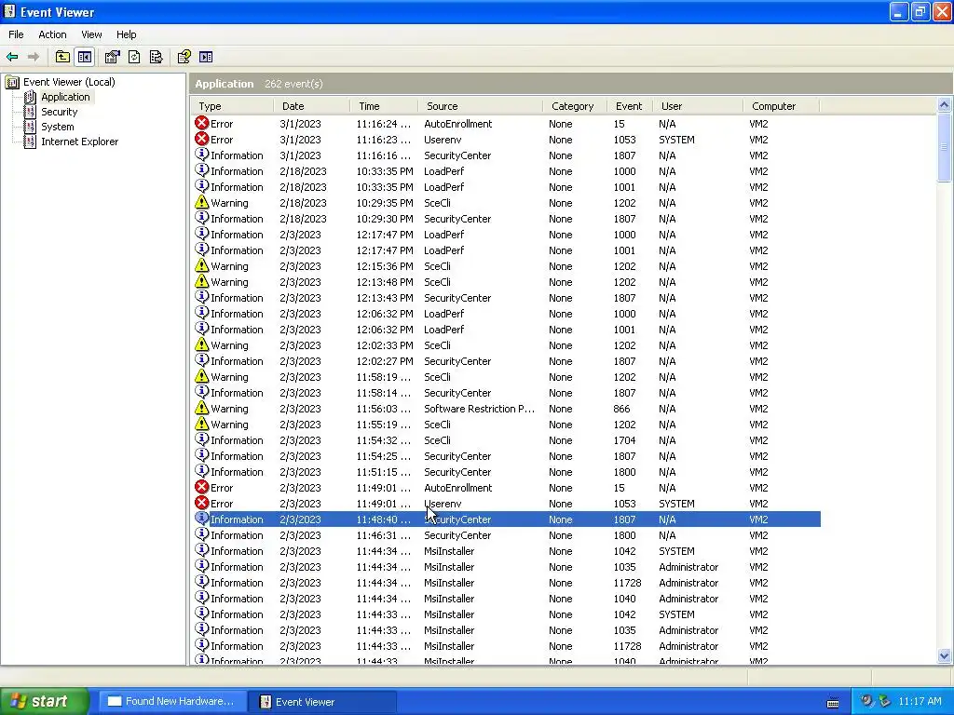Click warning icon of Software Restriction row
The width and height of the screenshot is (954, 715).
(x=201, y=408)
